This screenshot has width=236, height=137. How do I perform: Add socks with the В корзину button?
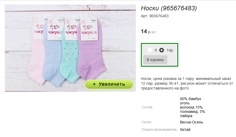155,60
